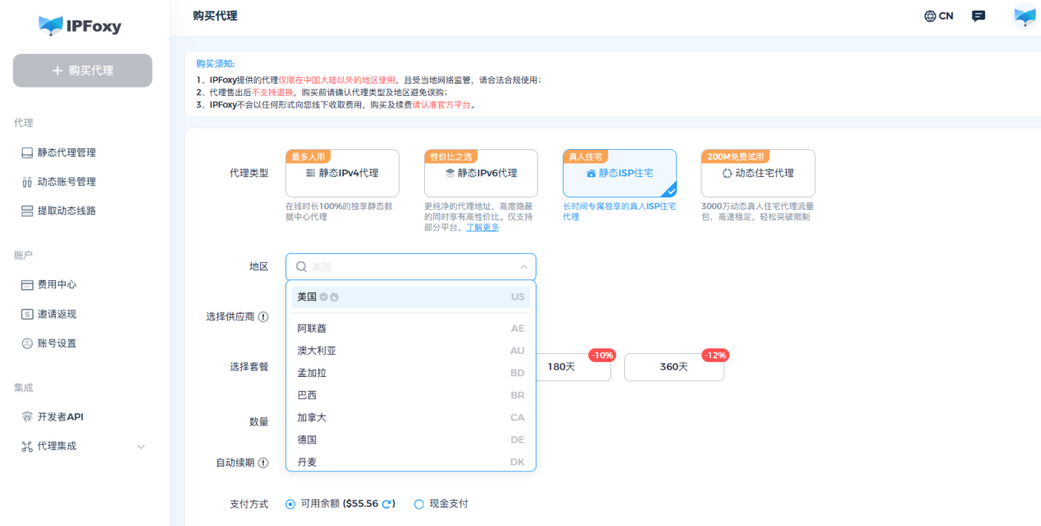Click the 购买须知 heading
1041x526 pixels.
click(x=215, y=63)
